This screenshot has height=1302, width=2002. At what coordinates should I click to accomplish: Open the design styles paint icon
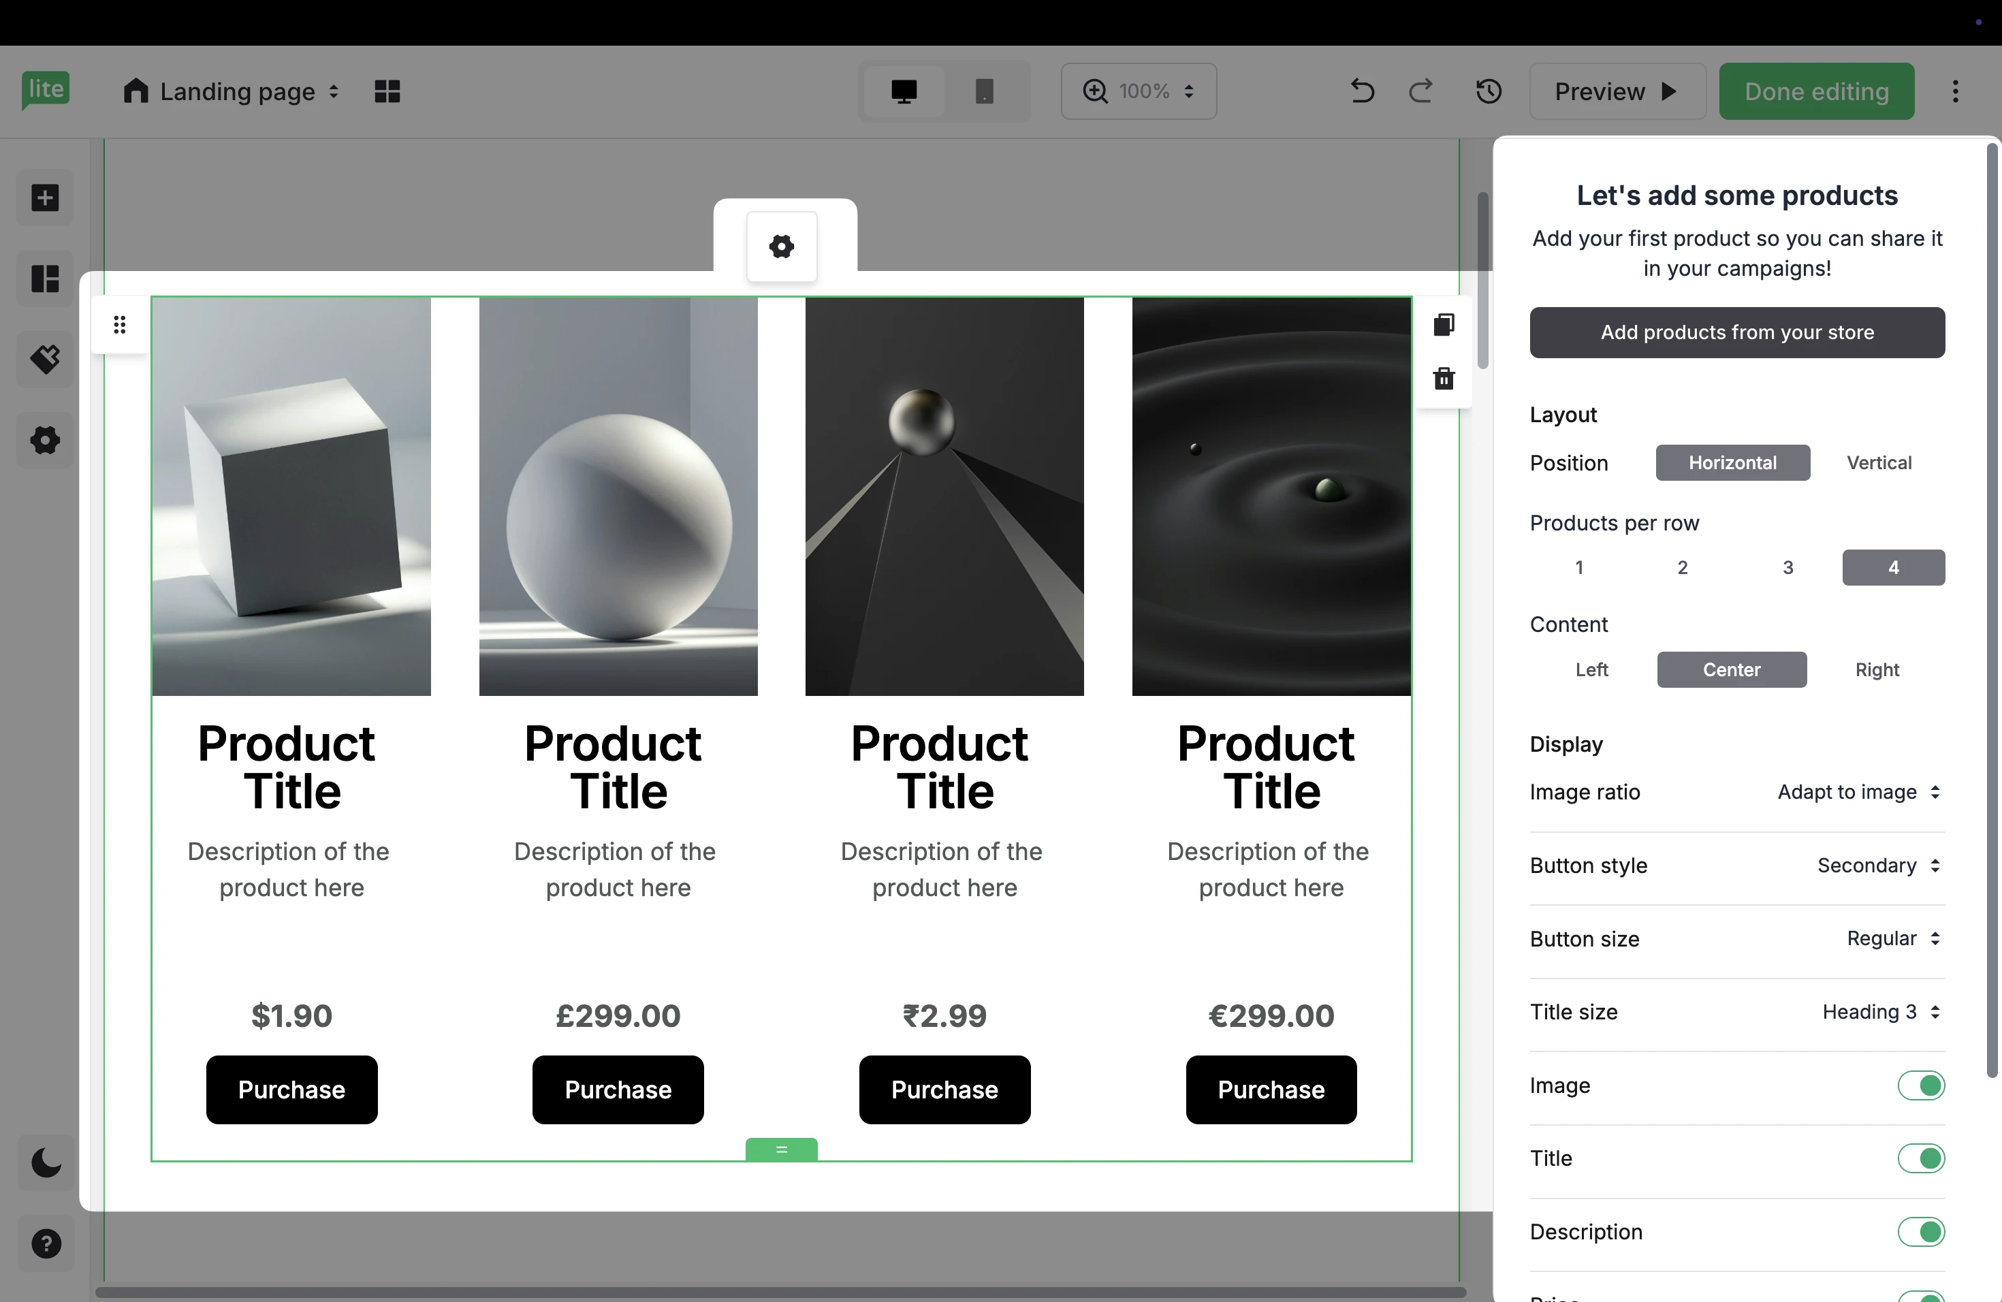[46, 359]
